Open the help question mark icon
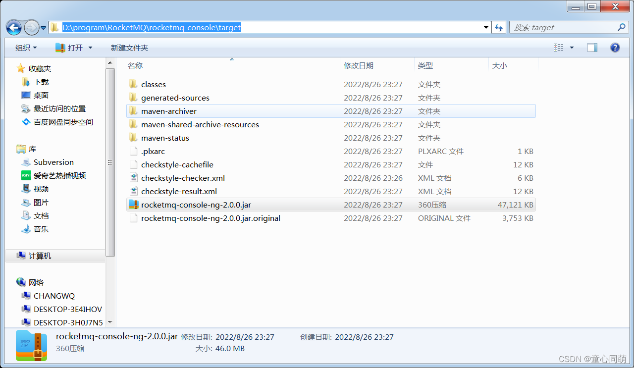 point(615,48)
